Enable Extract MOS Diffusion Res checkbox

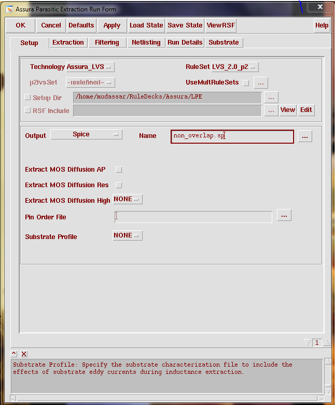click(x=119, y=185)
